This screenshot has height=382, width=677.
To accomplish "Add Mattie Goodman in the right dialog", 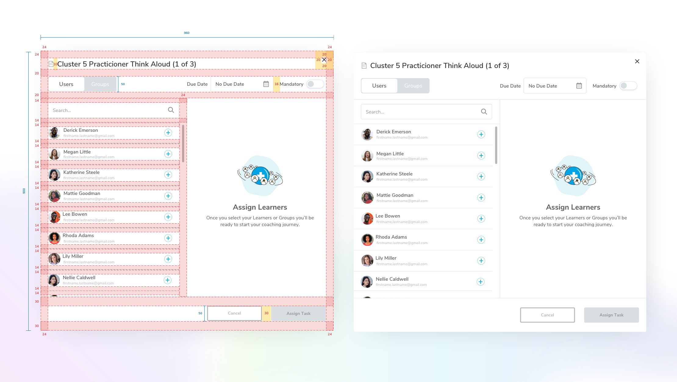I will point(481,198).
